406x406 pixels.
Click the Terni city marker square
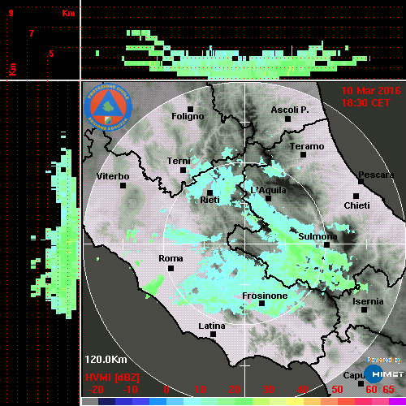[183, 171]
